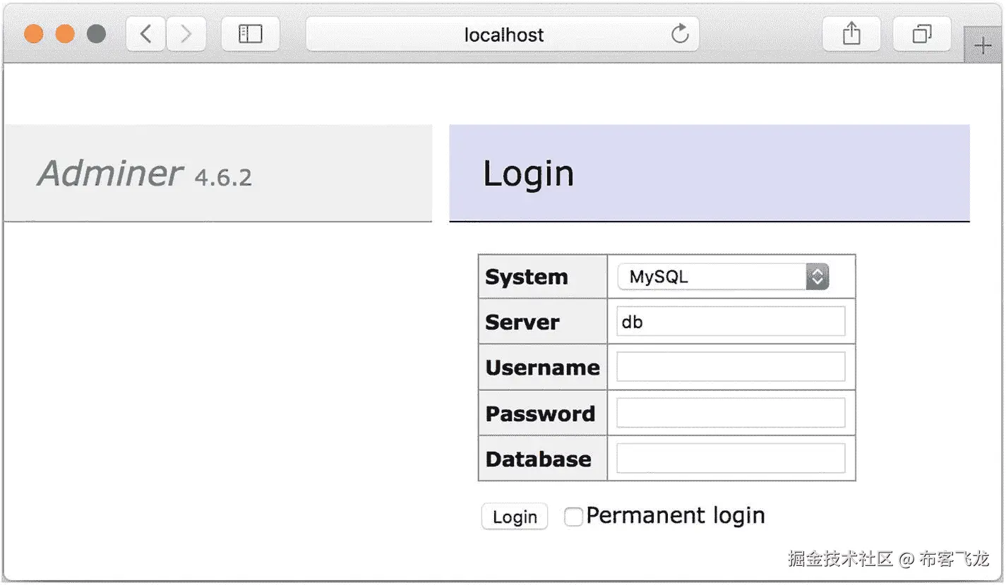The height and width of the screenshot is (585, 1006).
Task: Close the window with red button
Action: click(34, 34)
